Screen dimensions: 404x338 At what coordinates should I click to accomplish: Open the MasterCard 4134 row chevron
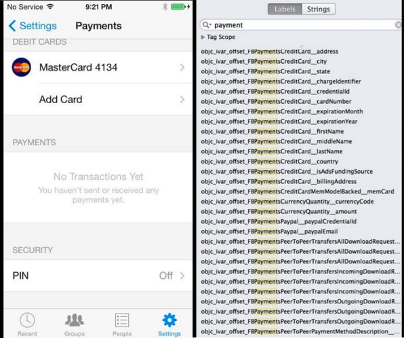[182, 67]
